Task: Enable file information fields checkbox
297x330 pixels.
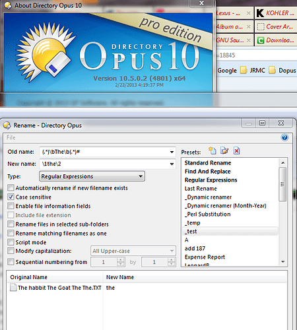Action: (x=11, y=206)
